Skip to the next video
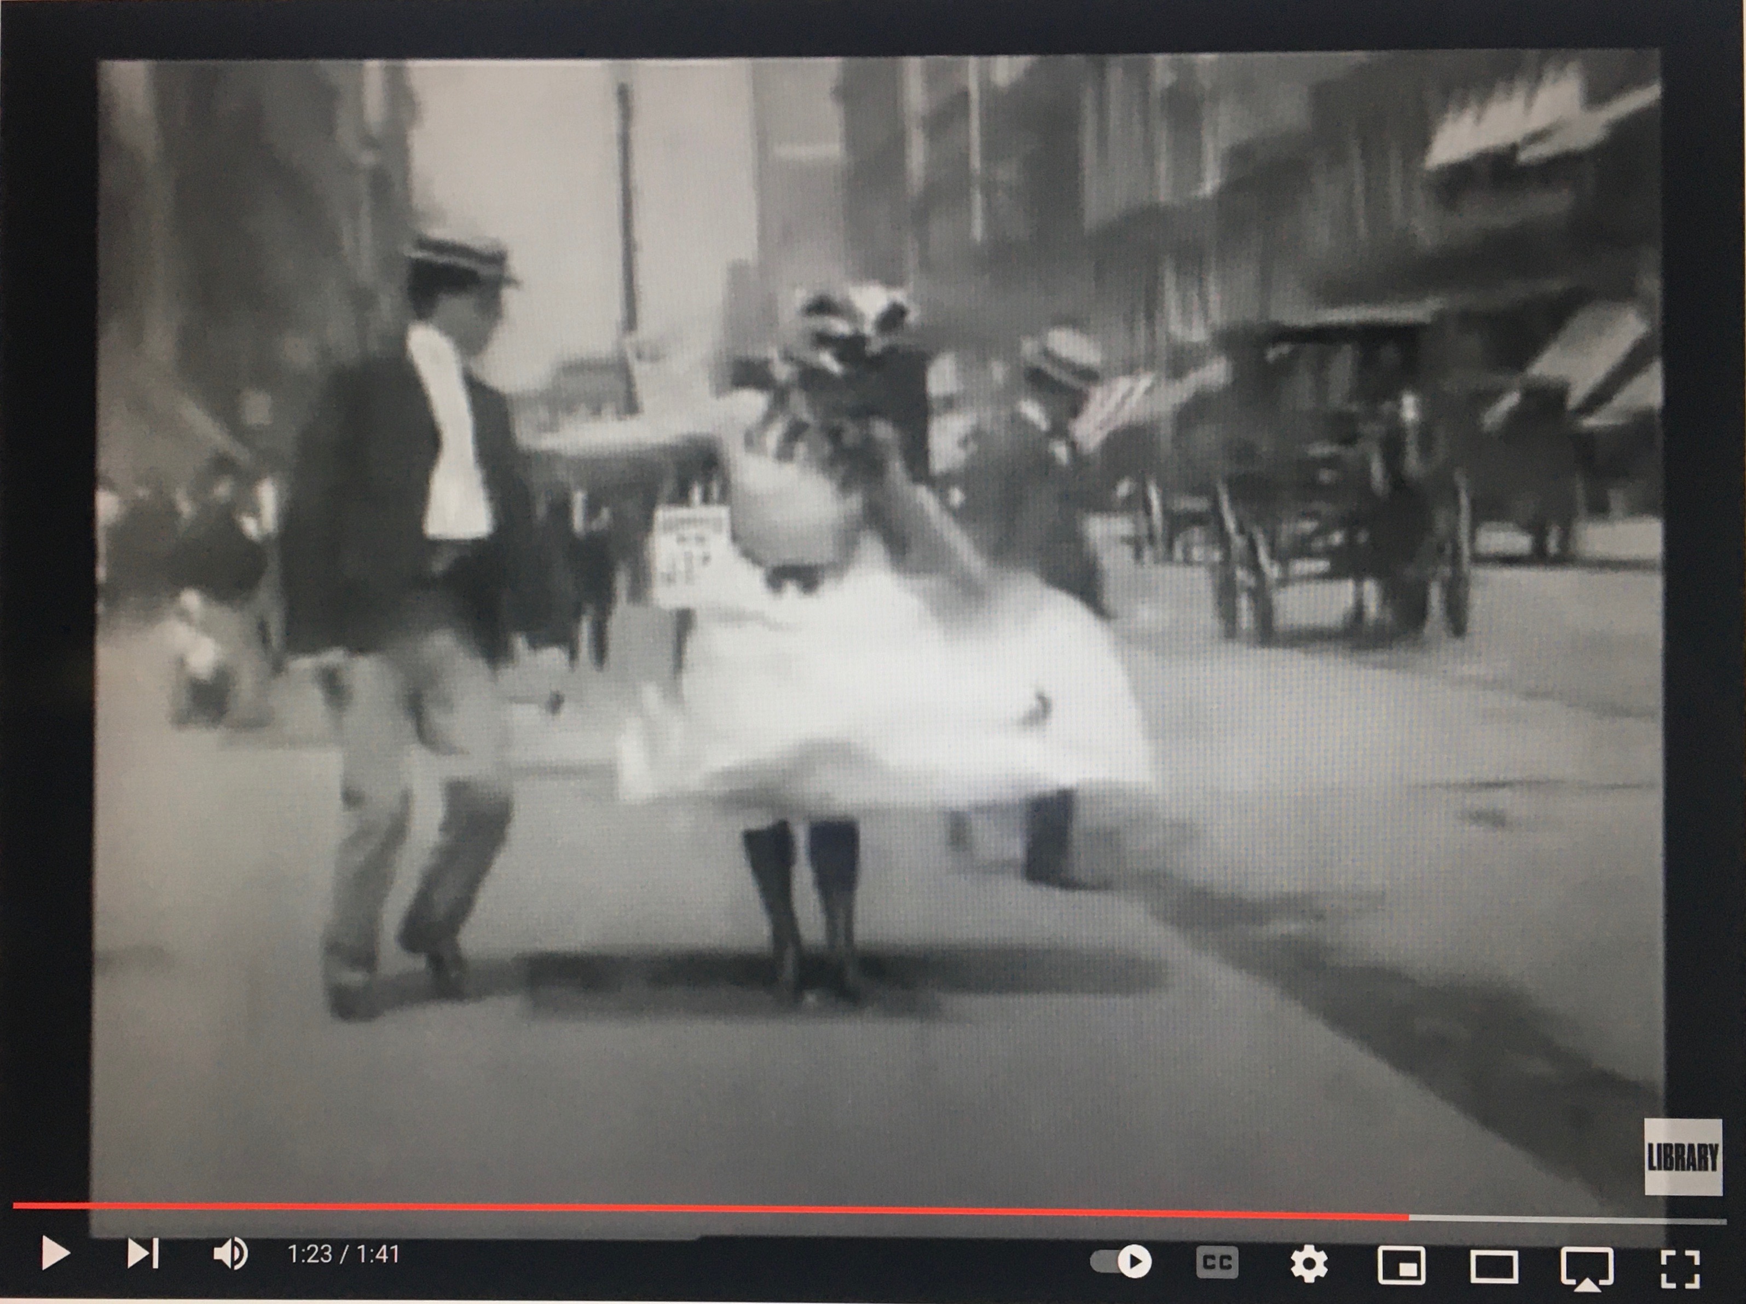This screenshot has height=1304, width=1746. coord(143,1254)
